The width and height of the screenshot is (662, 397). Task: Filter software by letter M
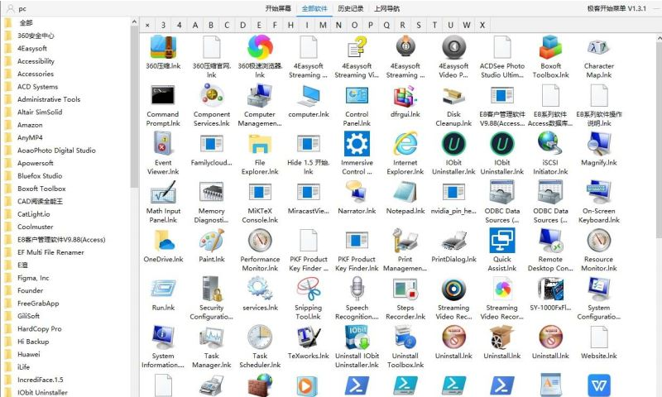(323, 24)
